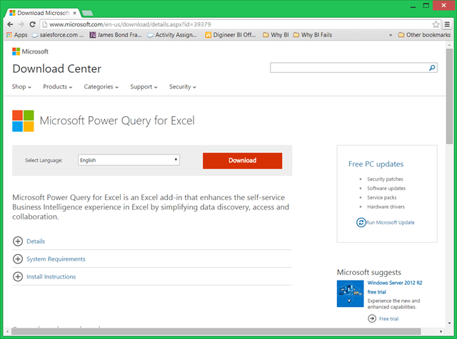Open the Categories menu
This screenshot has width=457, height=339.
tap(101, 87)
